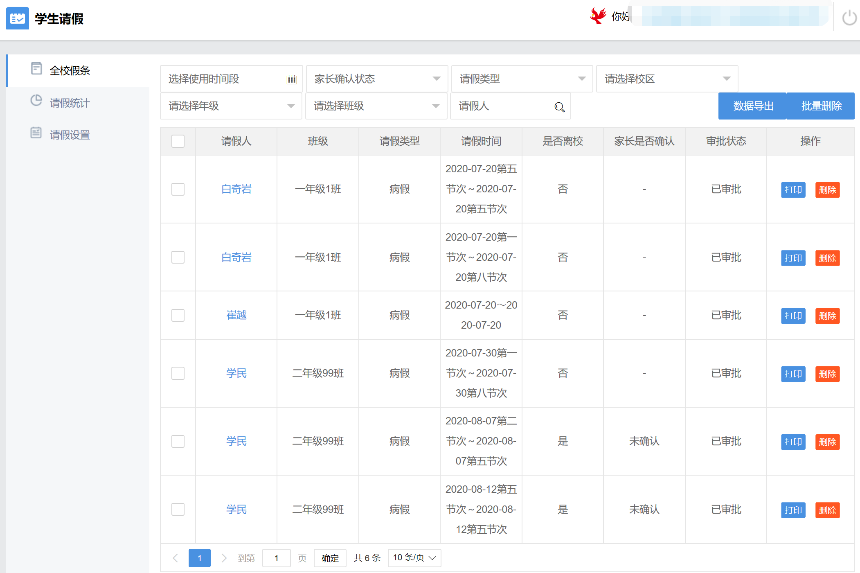Click the search magnifier in 请假人 field
Screen dimensions: 860x573
559,107
